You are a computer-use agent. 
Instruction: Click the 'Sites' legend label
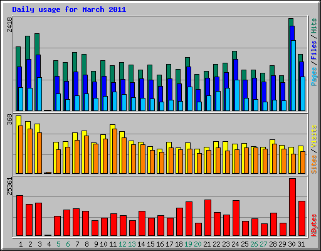click(x=313, y=164)
